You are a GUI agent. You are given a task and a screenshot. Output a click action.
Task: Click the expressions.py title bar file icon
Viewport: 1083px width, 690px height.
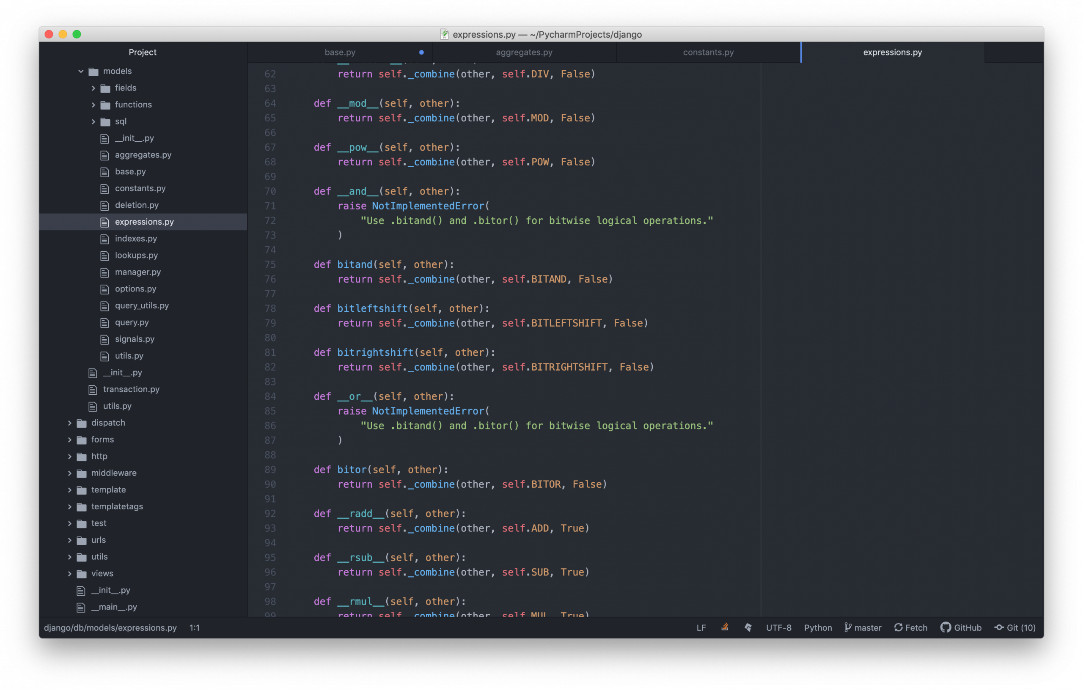pos(444,34)
